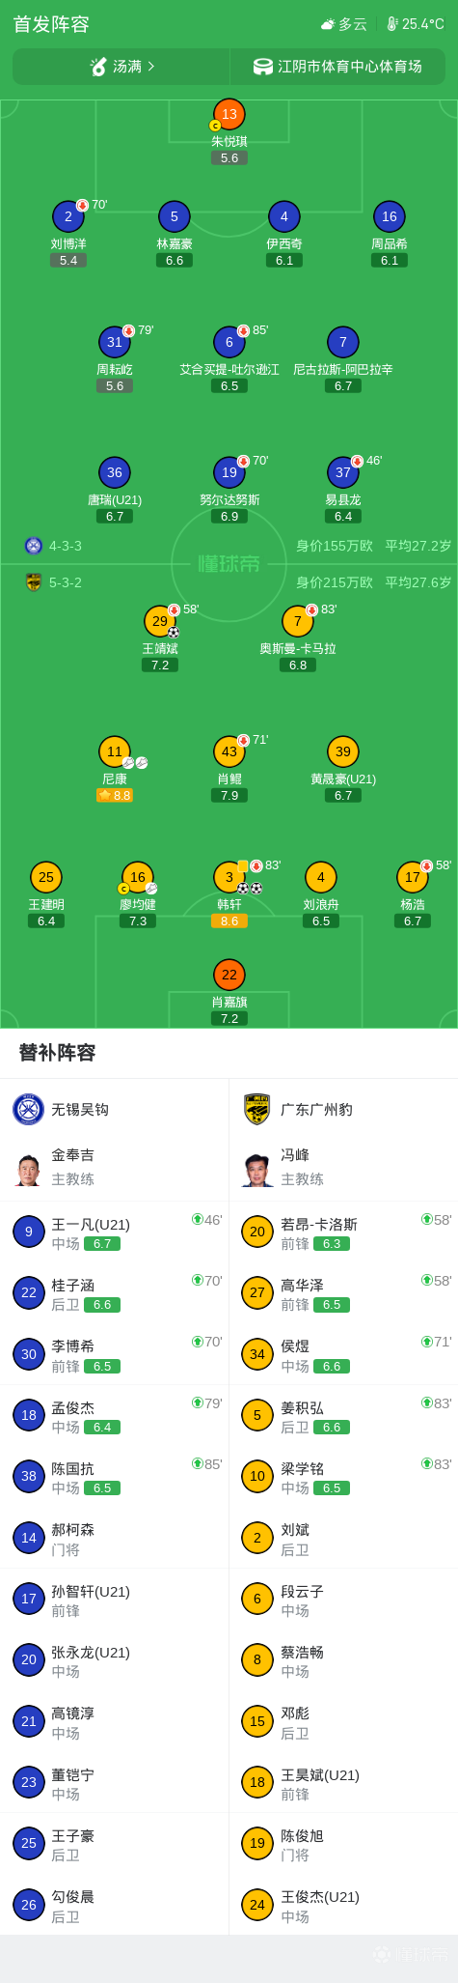View coach 冯峰 photo
458x1983 pixels.
coord(257,1170)
